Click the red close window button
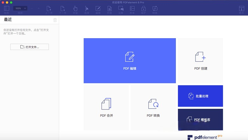Image resolution: width=248 pixels, height=140 pixels. pos(3,2)
